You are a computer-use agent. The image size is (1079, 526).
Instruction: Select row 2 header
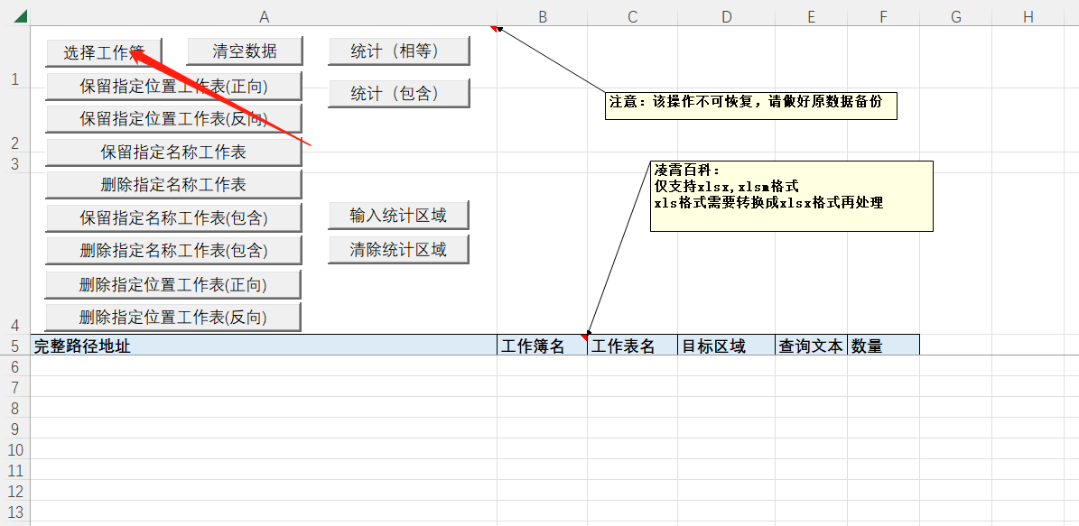(15, 120)
